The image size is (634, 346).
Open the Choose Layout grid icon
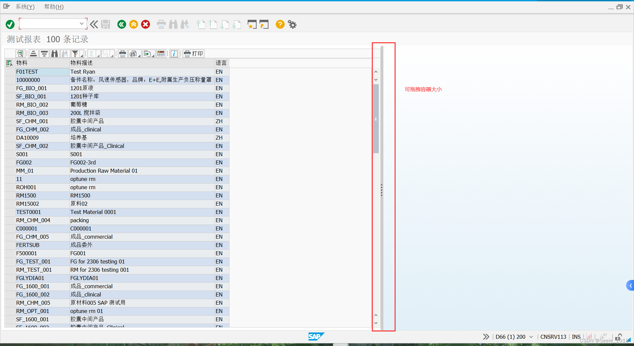click(x=161, y=53)
